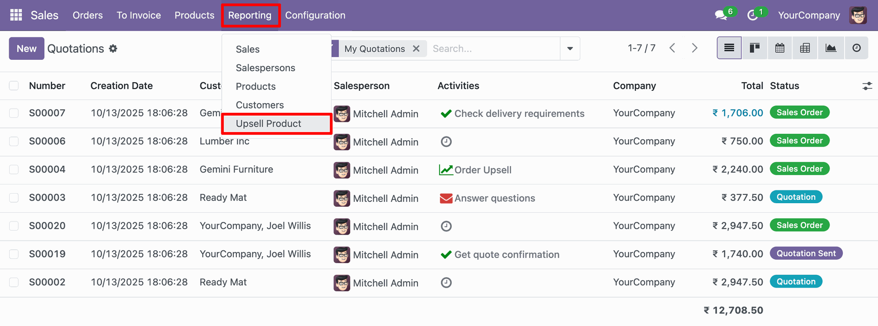This screenshot has width=878, height=326.
Task: Switch to Calendar view
Action: pos(780,48)
